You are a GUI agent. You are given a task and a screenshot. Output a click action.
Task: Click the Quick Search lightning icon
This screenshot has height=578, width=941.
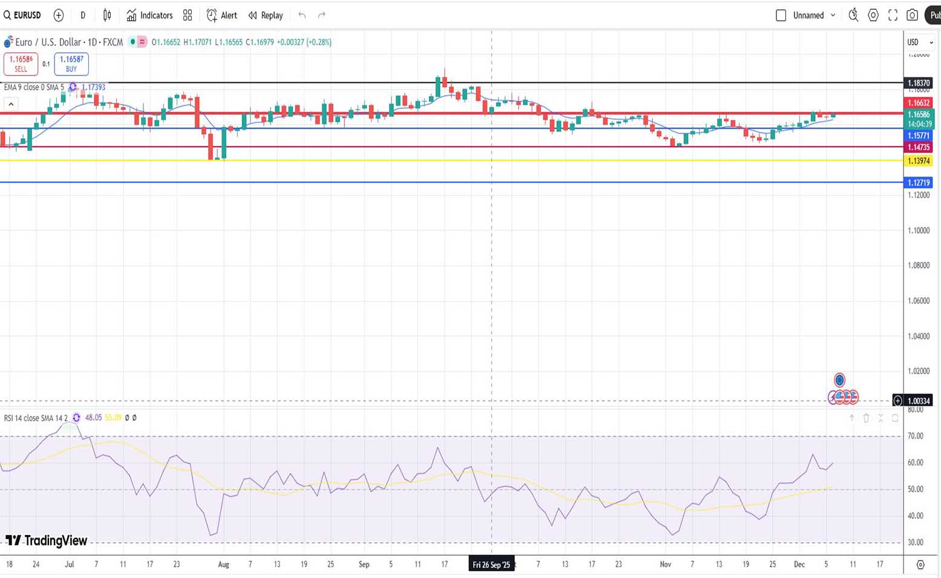tap(853, 15)
